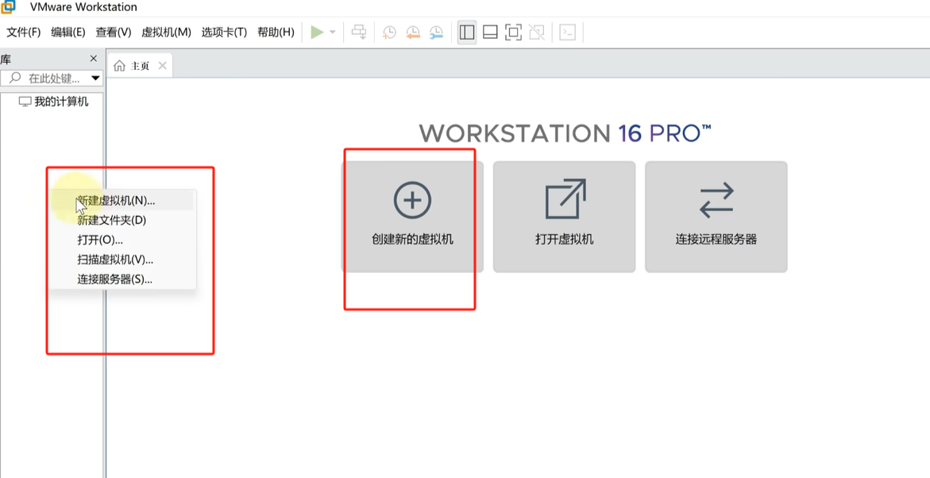Open the power options dropdown arrow
Viewport: 930px width, 478px height.
click(x=333, y=32)
